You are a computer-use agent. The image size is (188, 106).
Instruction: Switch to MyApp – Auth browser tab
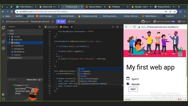[x=142, y=7]
